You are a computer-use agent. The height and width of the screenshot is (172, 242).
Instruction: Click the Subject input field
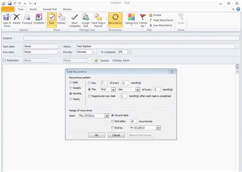tap(131, 38)
